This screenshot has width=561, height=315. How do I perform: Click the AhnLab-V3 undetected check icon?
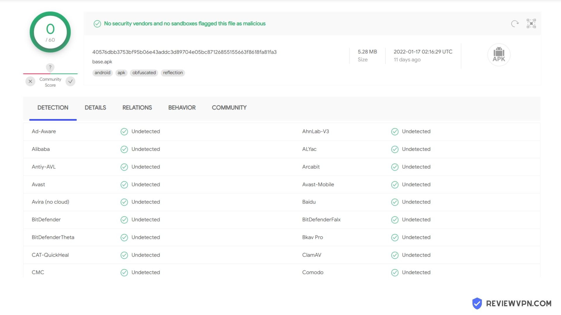pos(395,132)
